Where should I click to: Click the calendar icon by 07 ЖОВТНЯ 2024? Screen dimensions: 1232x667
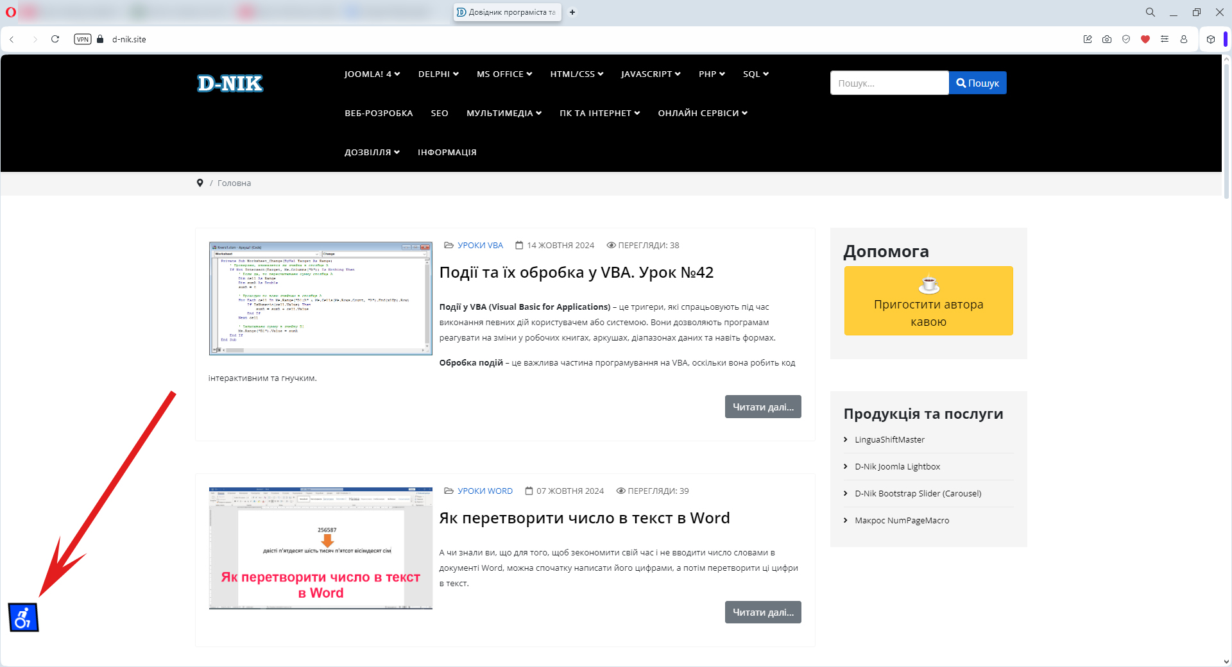[529, 491]
